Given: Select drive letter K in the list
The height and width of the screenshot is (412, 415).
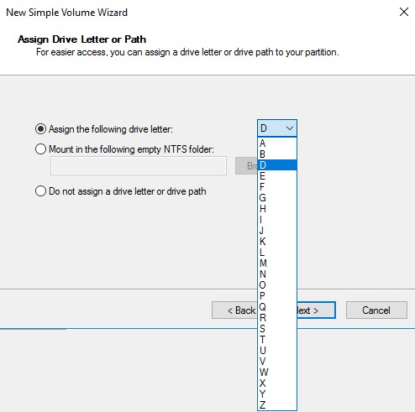Looking at the screenshot, I should [x=277, y=242].
